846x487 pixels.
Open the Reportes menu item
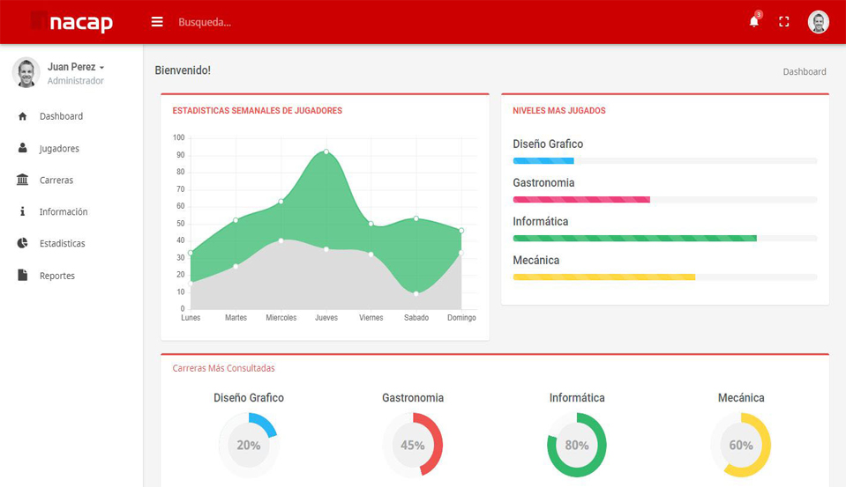pyautogui.click(x=57, y=276)
